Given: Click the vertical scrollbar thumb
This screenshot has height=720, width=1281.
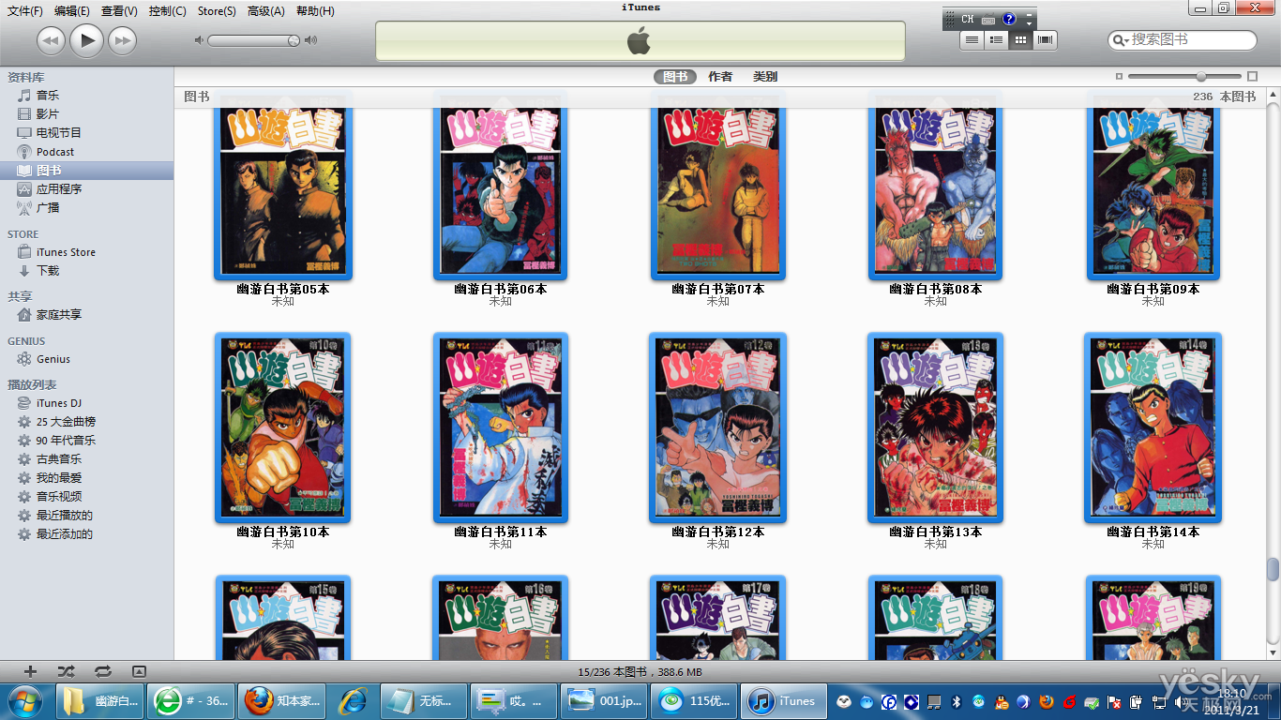Looking at the screenshot, I should (1273, 569).
